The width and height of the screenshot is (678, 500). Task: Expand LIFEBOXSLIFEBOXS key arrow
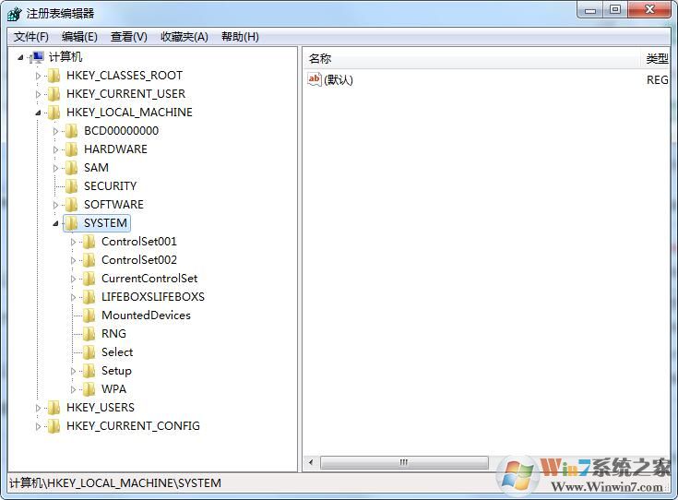tap(73, 298)
